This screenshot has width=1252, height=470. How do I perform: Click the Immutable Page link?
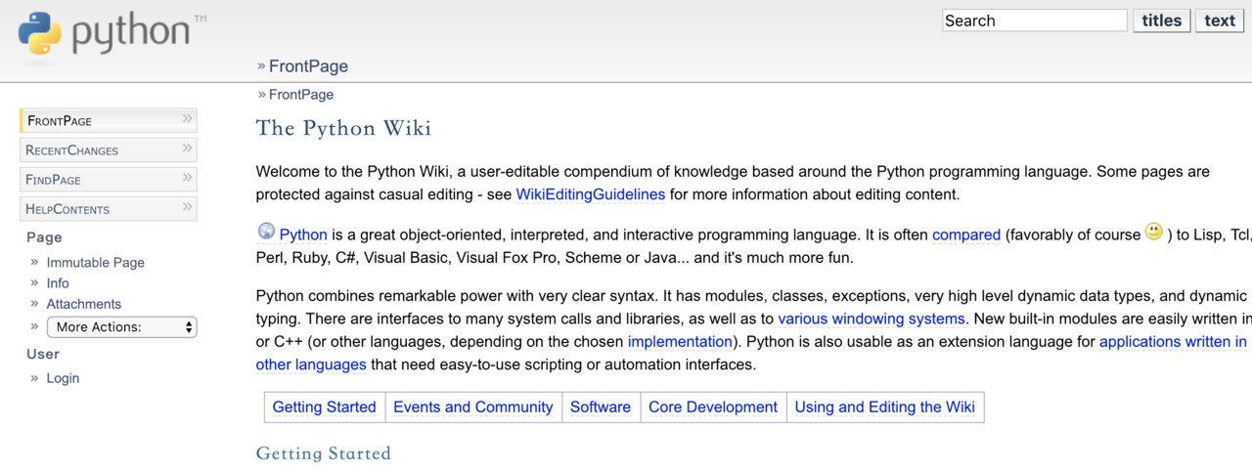click(x=96, y=262)
